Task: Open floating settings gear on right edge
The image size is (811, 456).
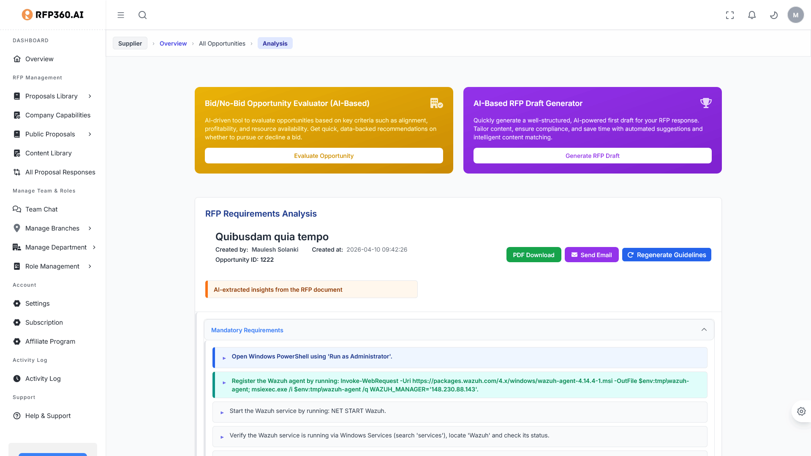Action: pos(801,411)
